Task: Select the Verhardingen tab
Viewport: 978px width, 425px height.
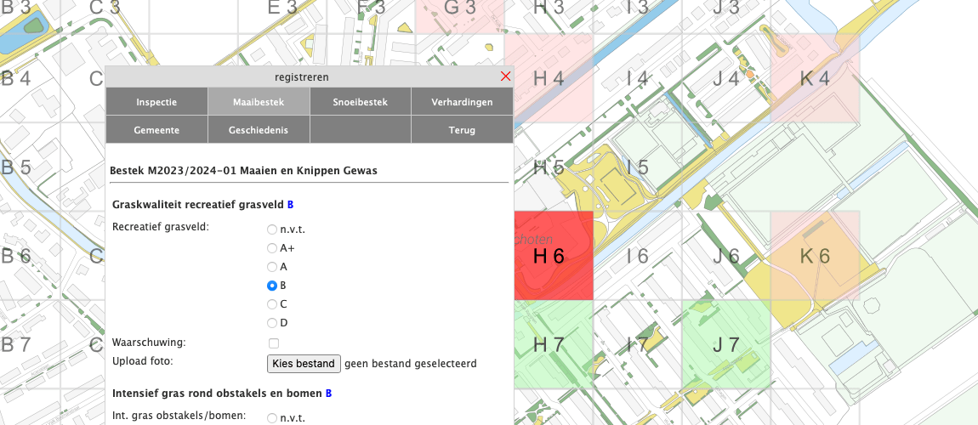Action: pos(463,102)
